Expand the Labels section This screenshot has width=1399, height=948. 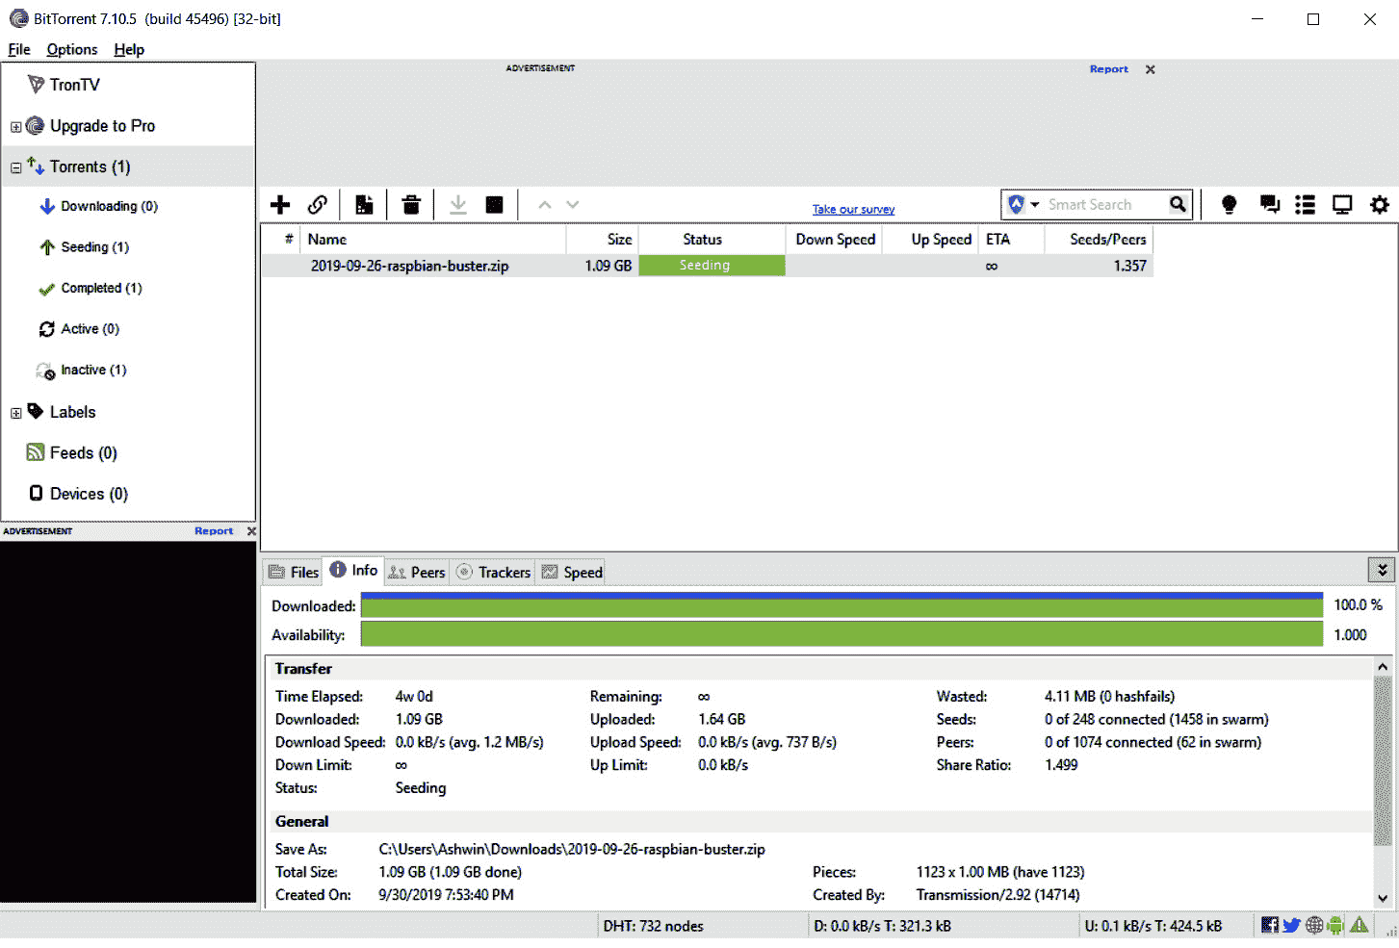[15, 412]
